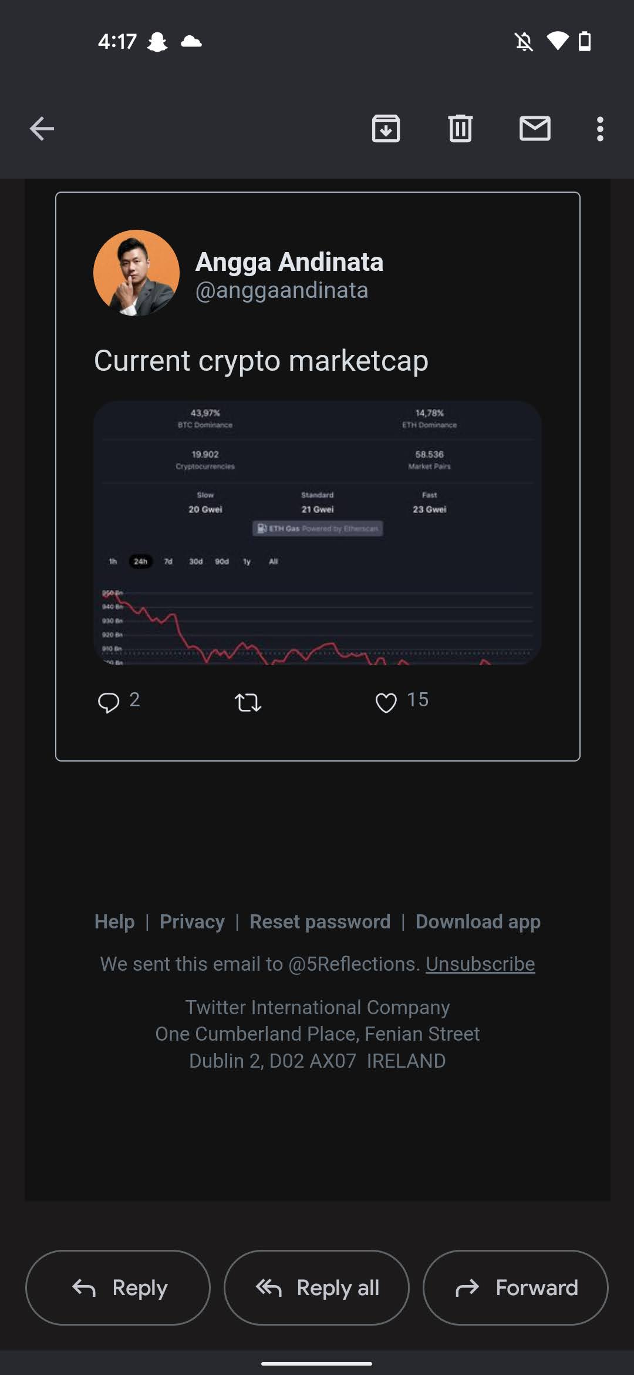Tap the retweet icon on the tweet

[x=248, y=702]
